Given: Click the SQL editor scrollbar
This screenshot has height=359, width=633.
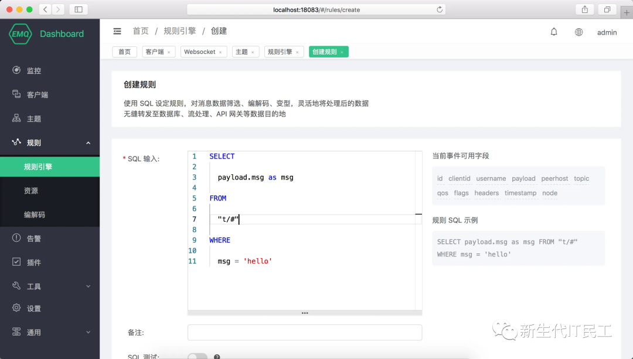Looking at the screenshot, I should pyautogui.click(x=418, y=231).
